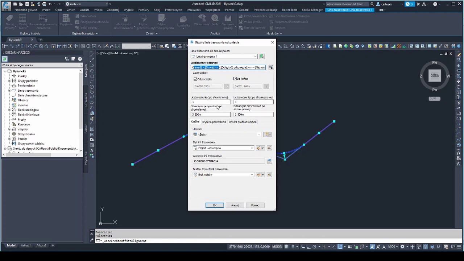Screen dimensions: 464x261
Task: Click the Dodaj etykiety ribbon icon
Action: (x=10, y=22)
